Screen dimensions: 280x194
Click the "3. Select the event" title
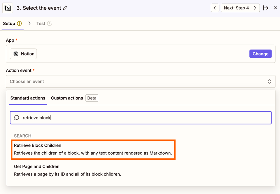coord(39,8)
